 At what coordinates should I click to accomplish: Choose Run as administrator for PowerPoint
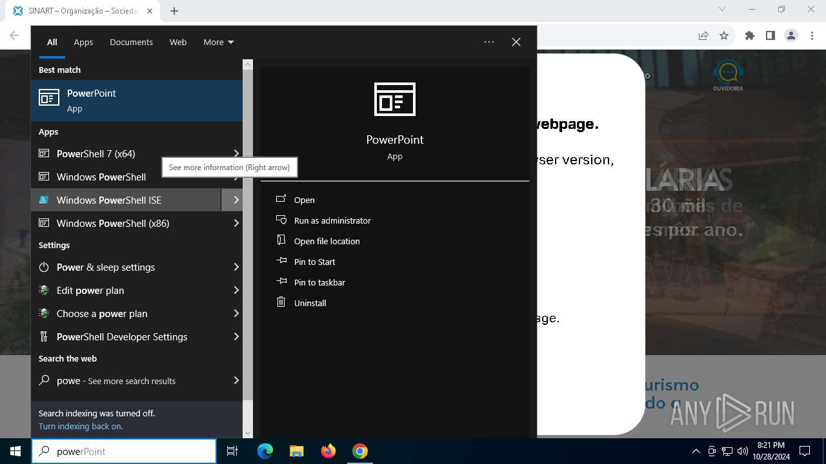tap(332, 220)
